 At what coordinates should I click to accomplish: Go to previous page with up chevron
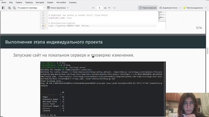[x=93, y=8]
